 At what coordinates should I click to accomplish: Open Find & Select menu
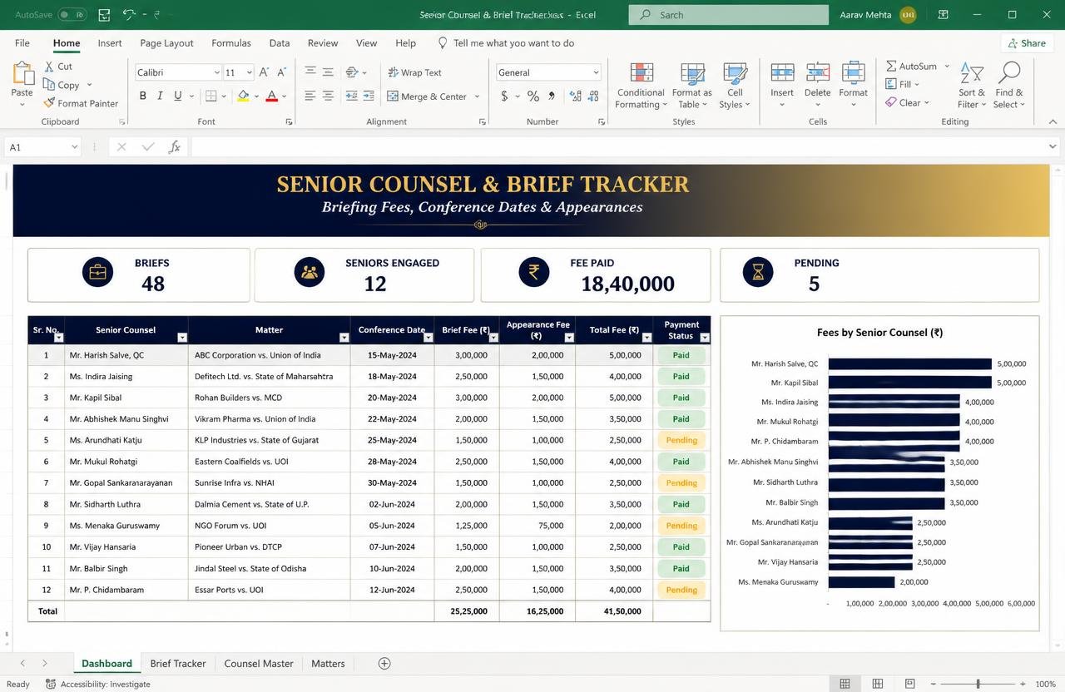click(1009, 85)
